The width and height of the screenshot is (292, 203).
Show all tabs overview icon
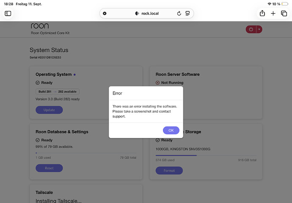(x=284, y=14)
